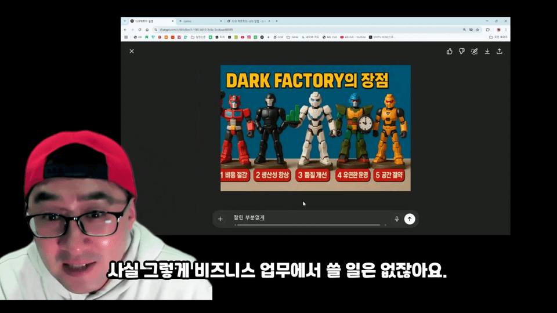
Task: Open the extensions puzzle icon
Action: point(488,30)
